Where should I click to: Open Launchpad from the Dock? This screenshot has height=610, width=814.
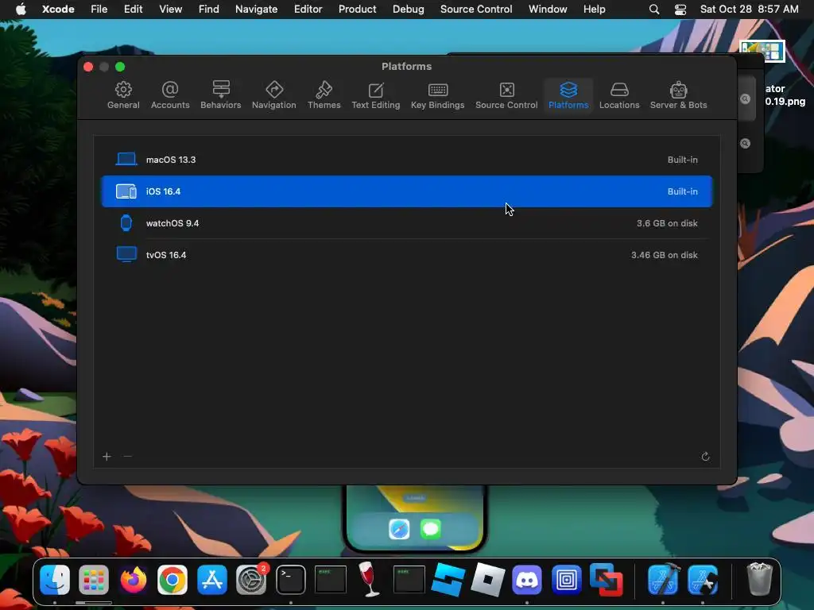click(x=94, y=579)
